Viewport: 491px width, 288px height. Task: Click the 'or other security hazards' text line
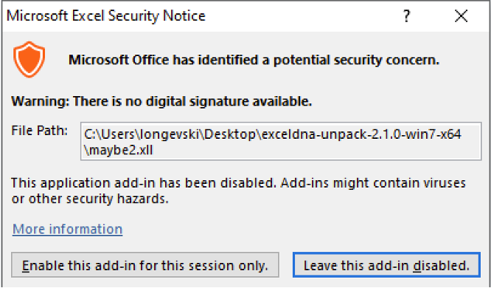click(x=90, y=199)
